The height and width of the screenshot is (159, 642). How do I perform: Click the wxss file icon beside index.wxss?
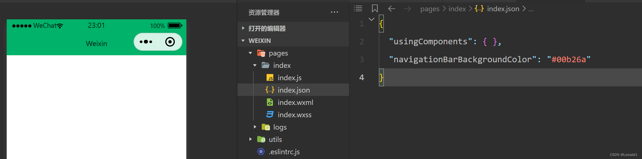tap(270, 115)
